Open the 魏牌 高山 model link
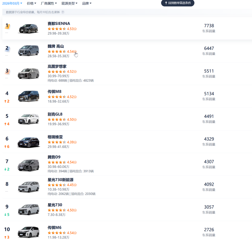This screenshot has height=242, width=252. [56, 46]
